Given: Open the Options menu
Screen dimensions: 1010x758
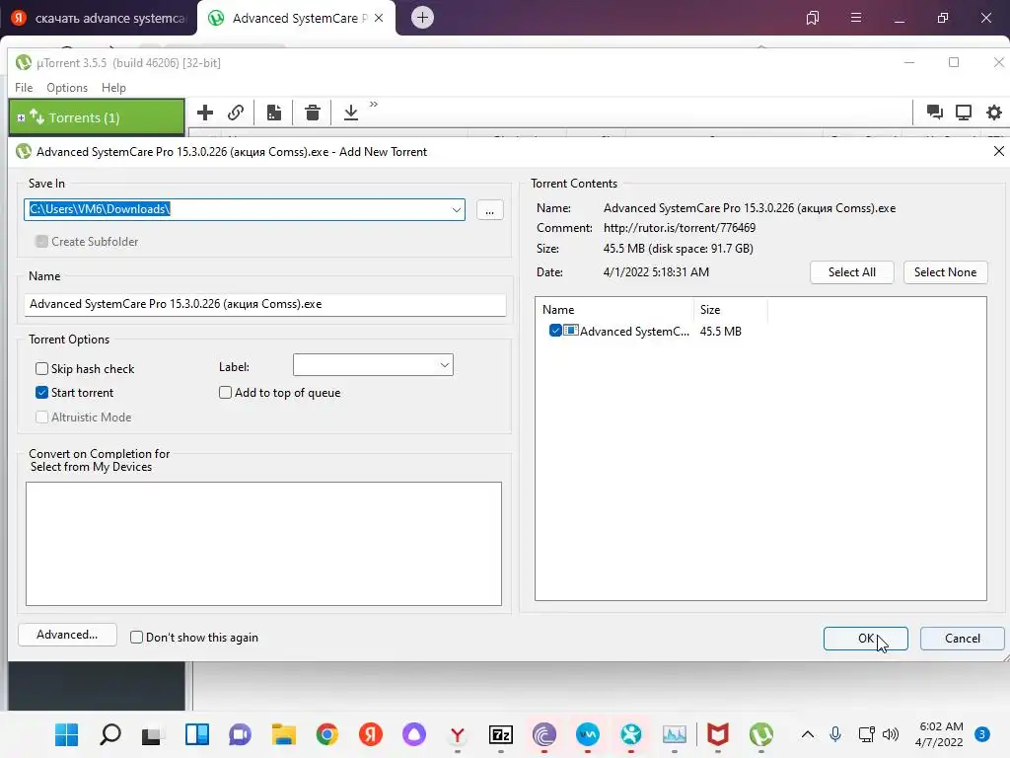Looking at the screenshot, I should [x=67, y=88].
